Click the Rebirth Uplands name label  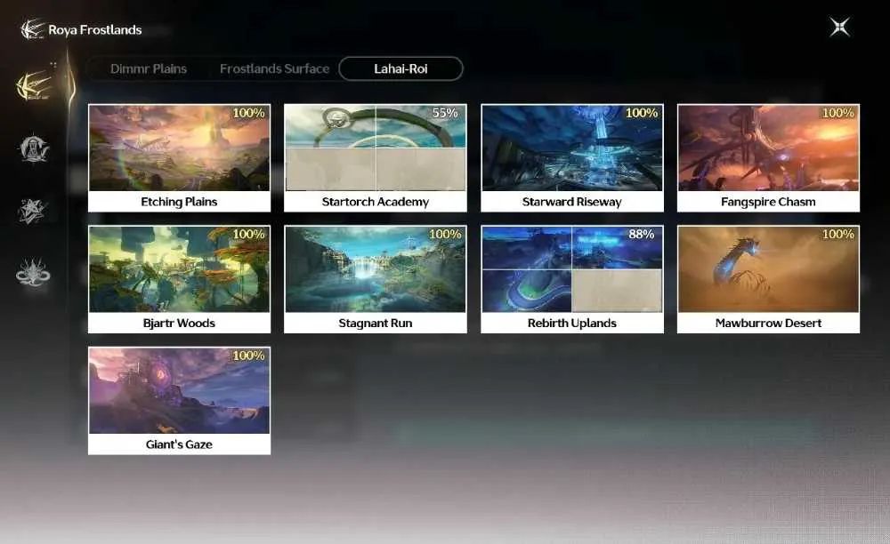pyautogui.click(x=572, y=323)
